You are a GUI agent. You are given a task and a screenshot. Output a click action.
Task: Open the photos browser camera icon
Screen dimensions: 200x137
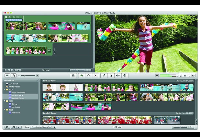185,76
